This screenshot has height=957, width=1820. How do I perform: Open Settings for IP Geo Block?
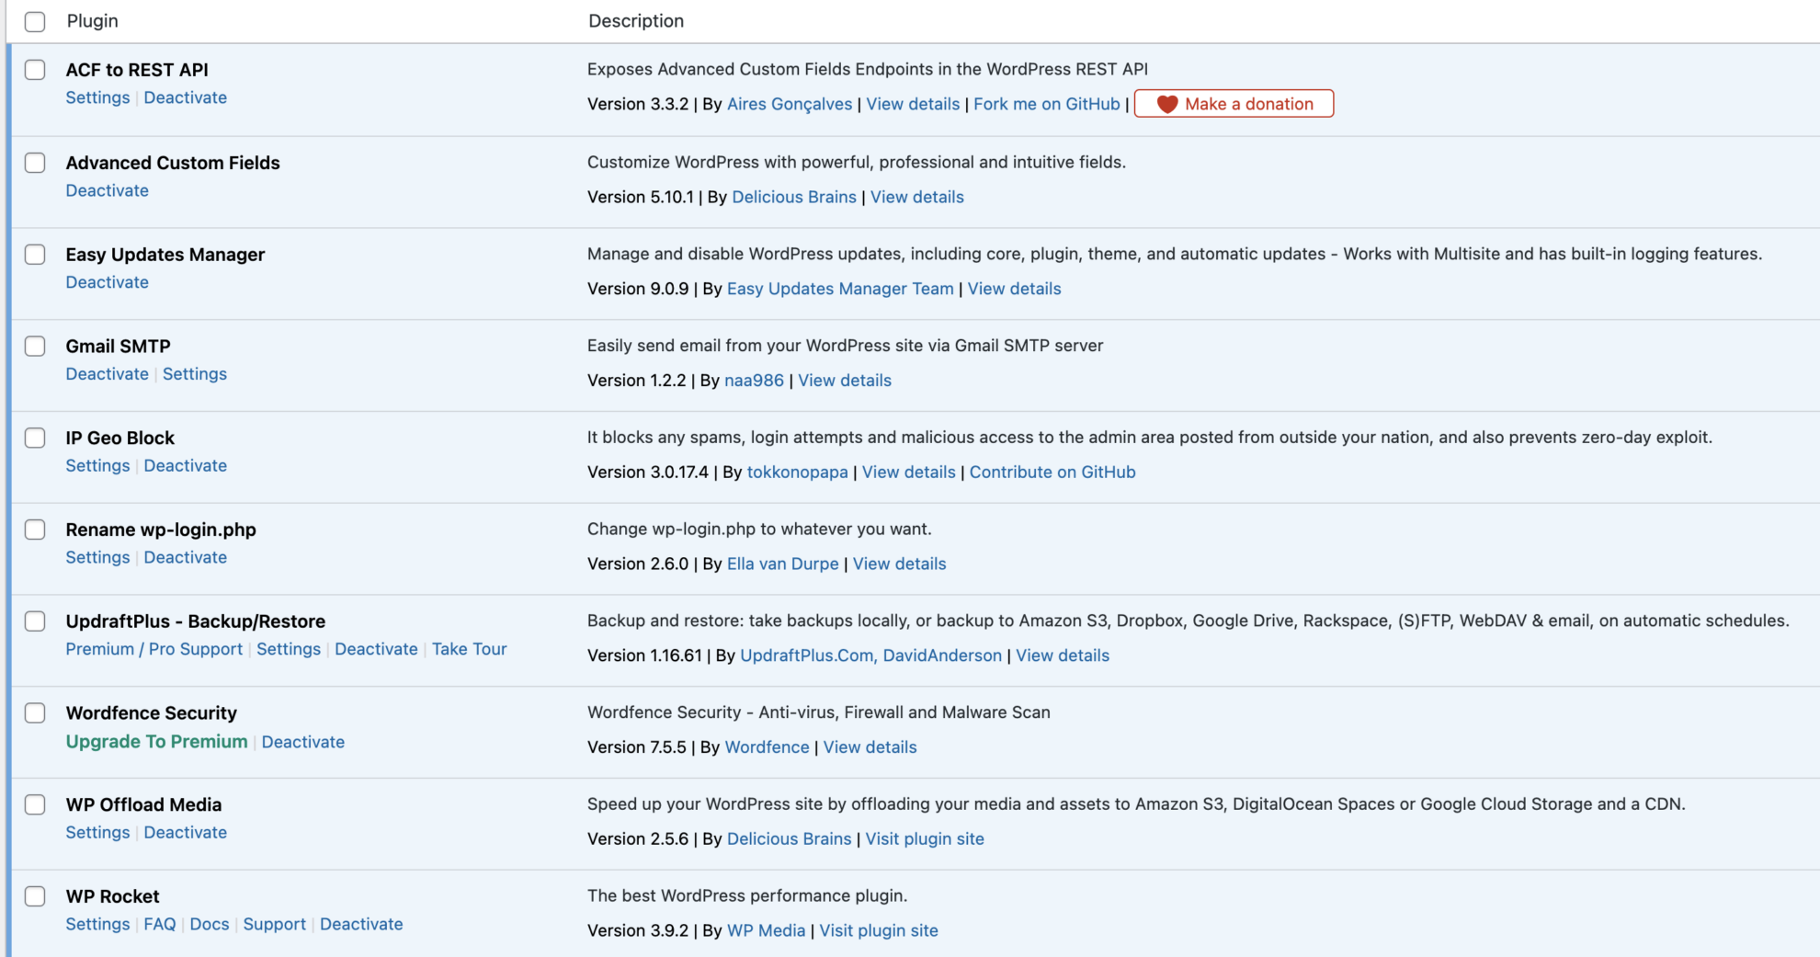[x=97, y=465]
